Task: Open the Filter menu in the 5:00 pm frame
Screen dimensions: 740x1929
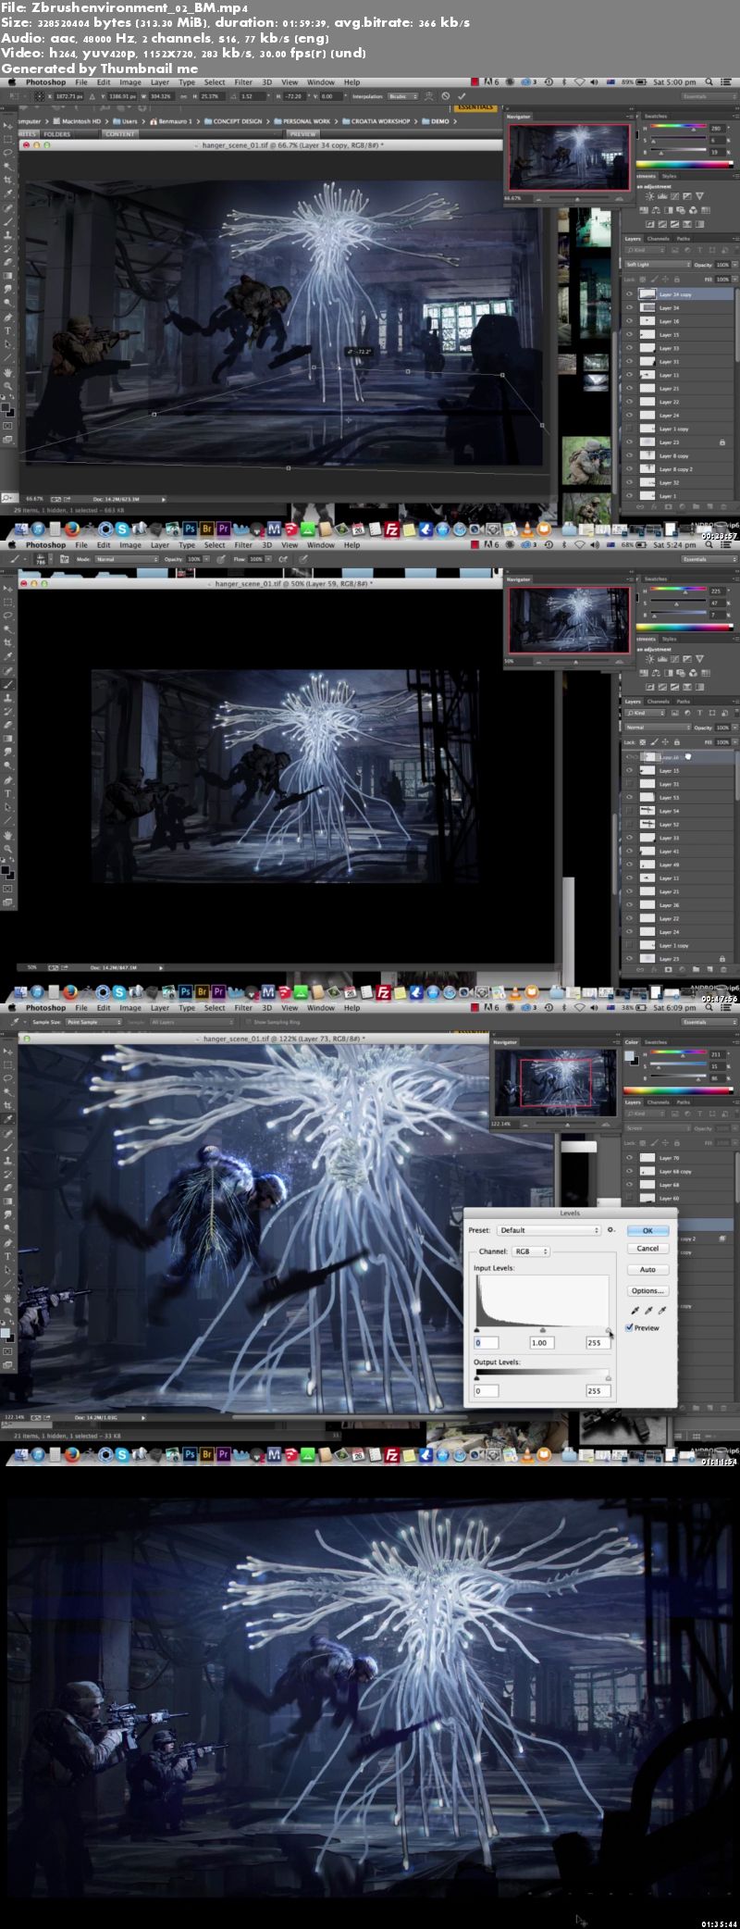Action: [243, 81]
